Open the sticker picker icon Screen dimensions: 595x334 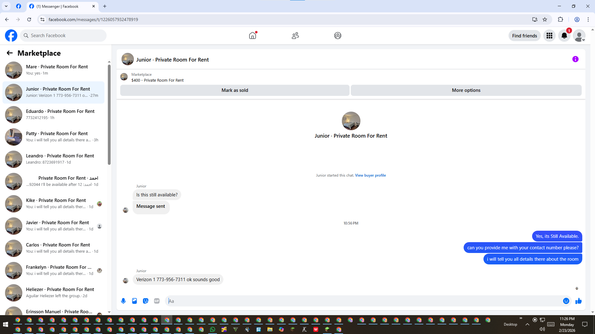pos(146,301)
